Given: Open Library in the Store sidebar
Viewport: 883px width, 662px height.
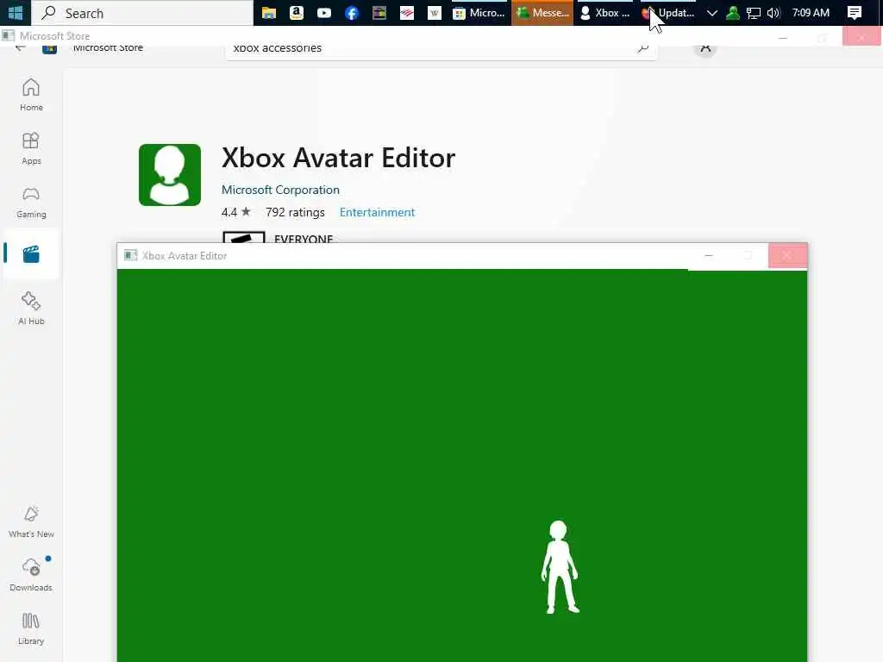Looking at the screenshot, I should [x=31, y=628].
